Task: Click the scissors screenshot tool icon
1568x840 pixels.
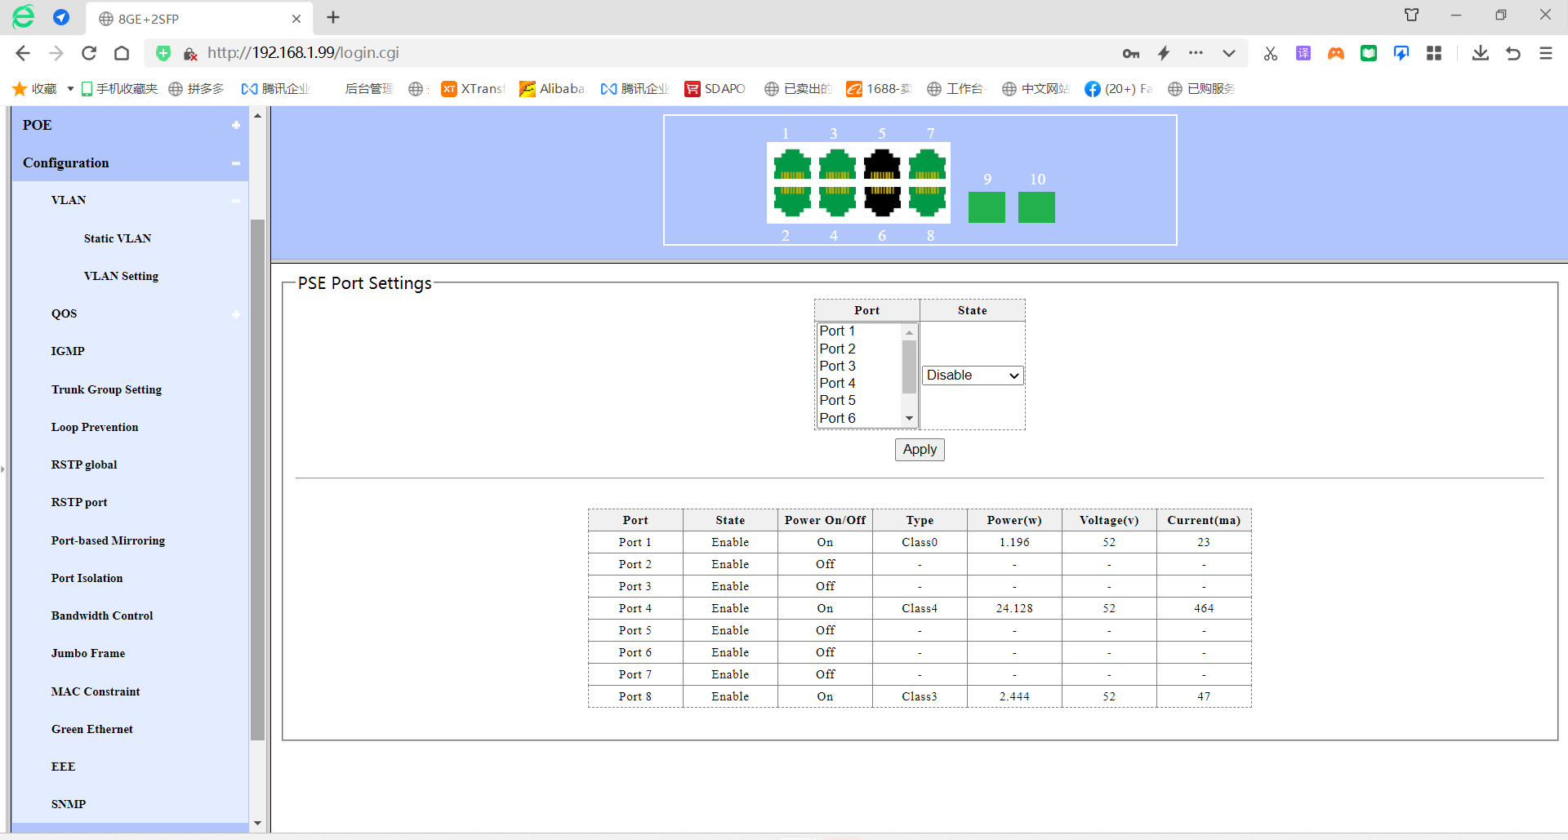Action: click(1270, 53)
